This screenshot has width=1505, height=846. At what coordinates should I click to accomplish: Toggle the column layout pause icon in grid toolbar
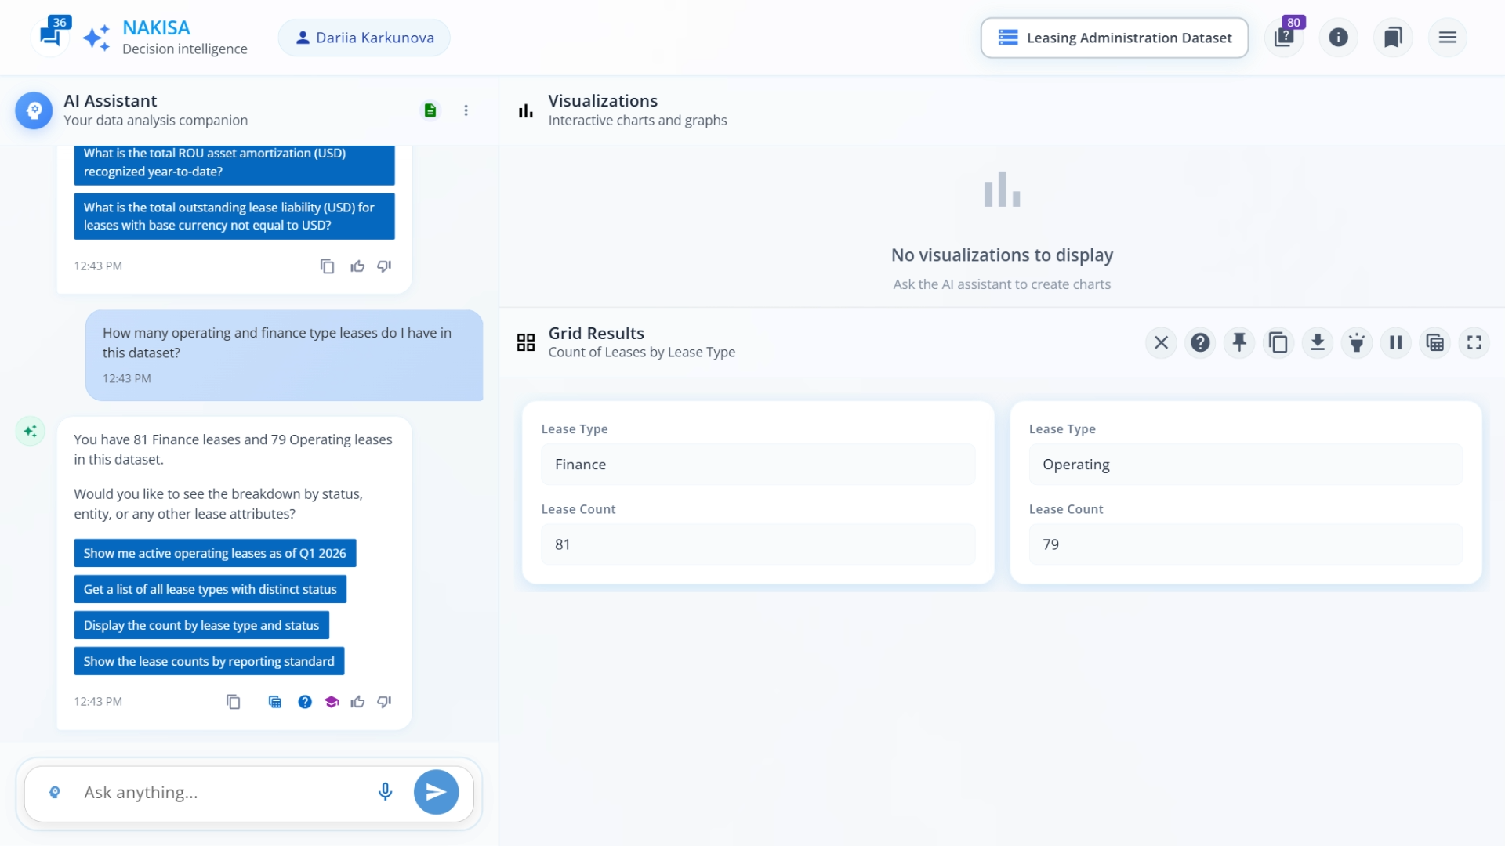pos(1396,342)
